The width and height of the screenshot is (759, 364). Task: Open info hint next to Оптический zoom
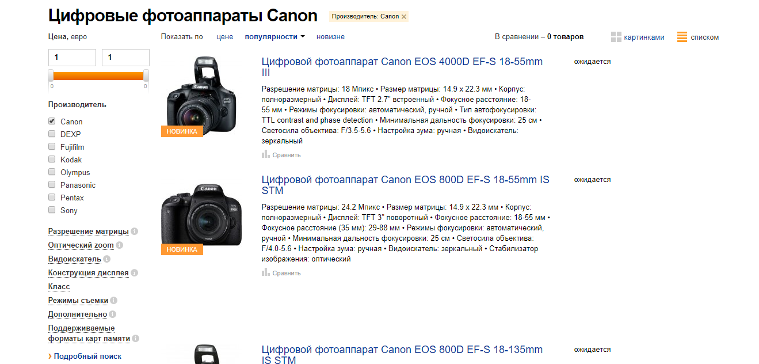click(x=120, y=245)
